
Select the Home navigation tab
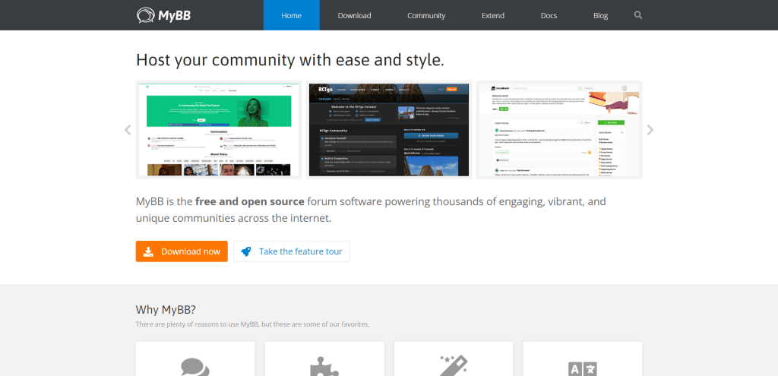(291, 15)
